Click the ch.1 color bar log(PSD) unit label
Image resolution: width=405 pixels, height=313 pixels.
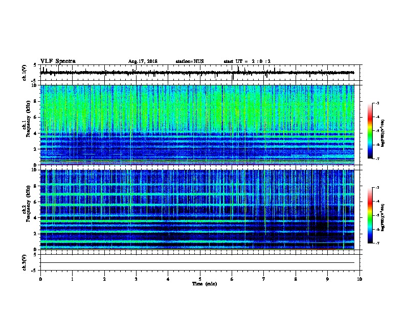[x=383, y=133]
